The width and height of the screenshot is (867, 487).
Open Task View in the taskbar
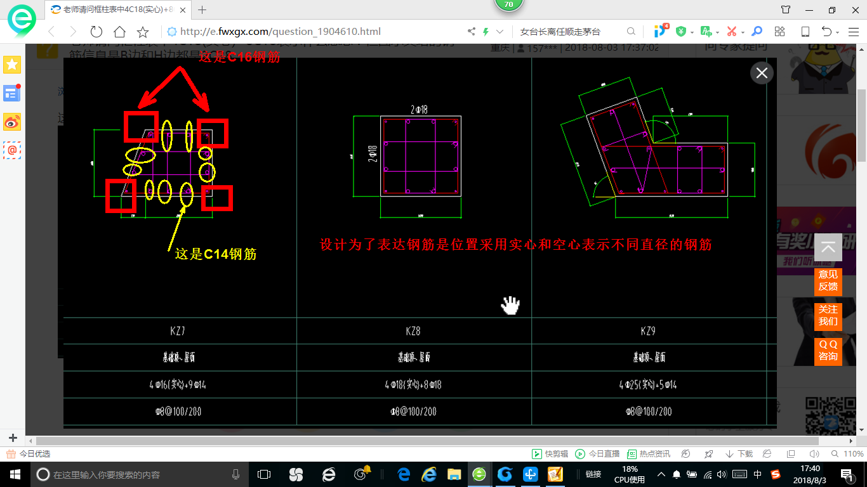click(264, 474)
